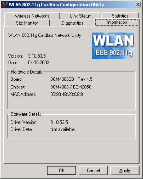Click the Apply button

pyautogui.click(x=125, y=170)
